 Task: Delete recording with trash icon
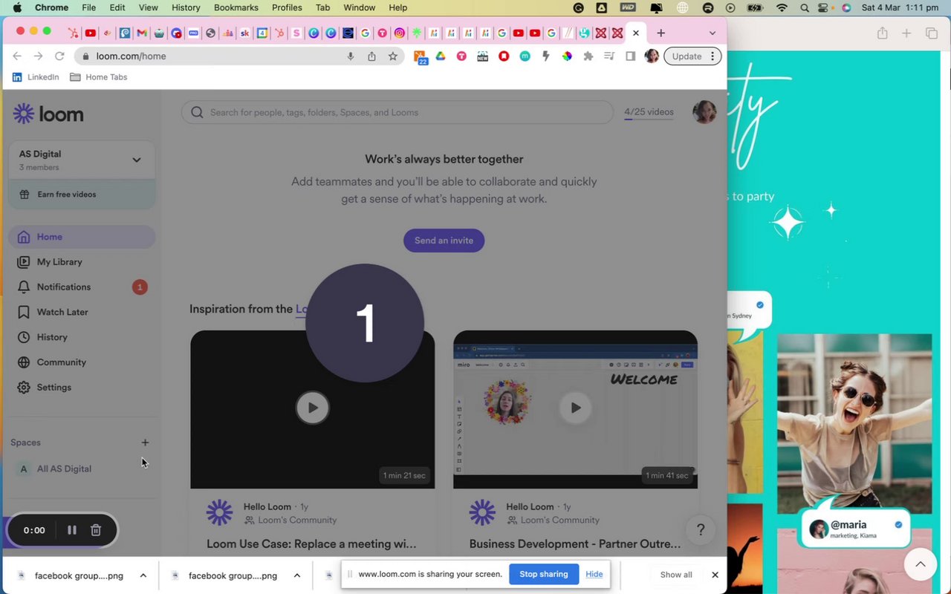tap(96, 530)
